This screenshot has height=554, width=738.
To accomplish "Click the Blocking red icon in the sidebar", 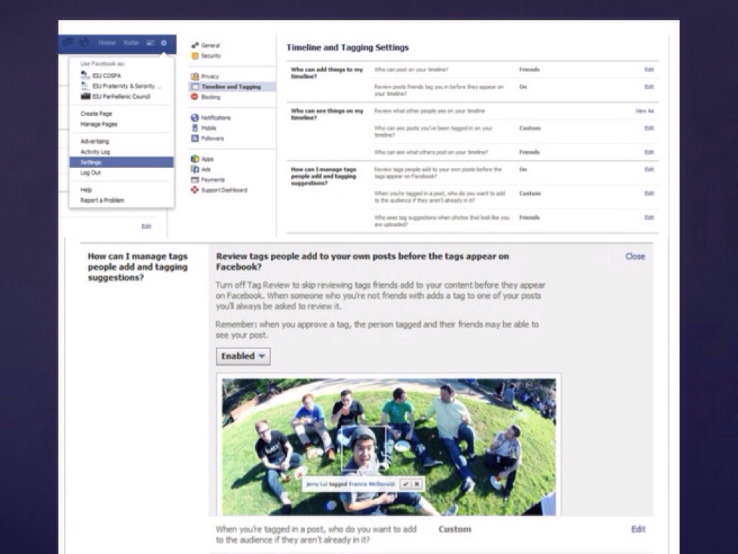I will [x=195, y=97].
